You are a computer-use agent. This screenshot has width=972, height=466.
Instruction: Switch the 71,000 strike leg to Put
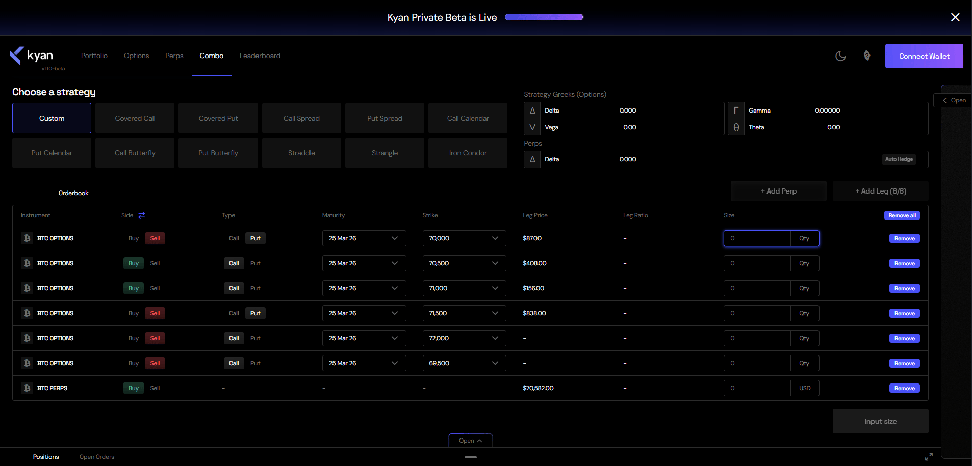click(x=255, y=288)
